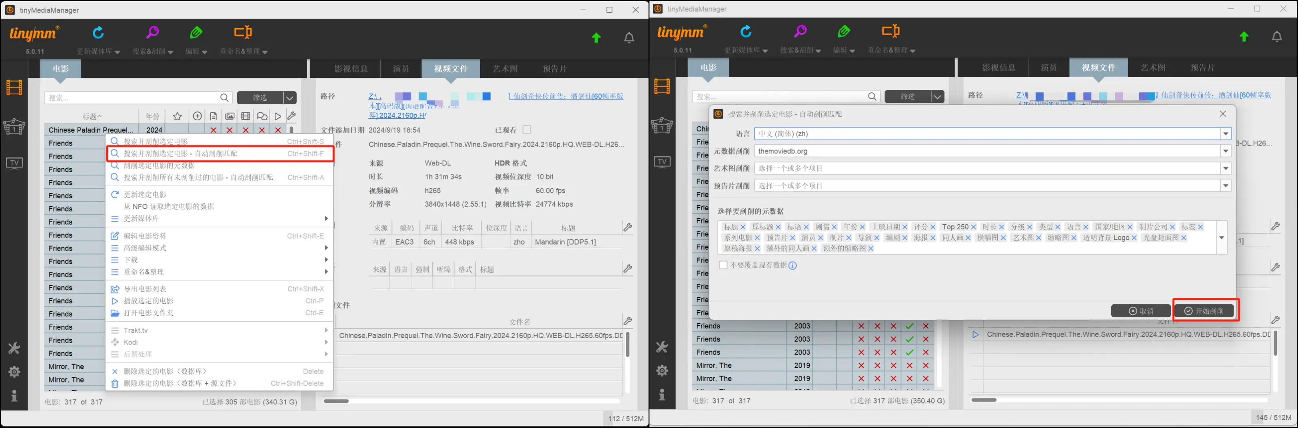Screen dimensions: 1298x428
Task: Click the TV shows sidebar icon in left window
Action: pyautogui.click(x=14, y=163)
